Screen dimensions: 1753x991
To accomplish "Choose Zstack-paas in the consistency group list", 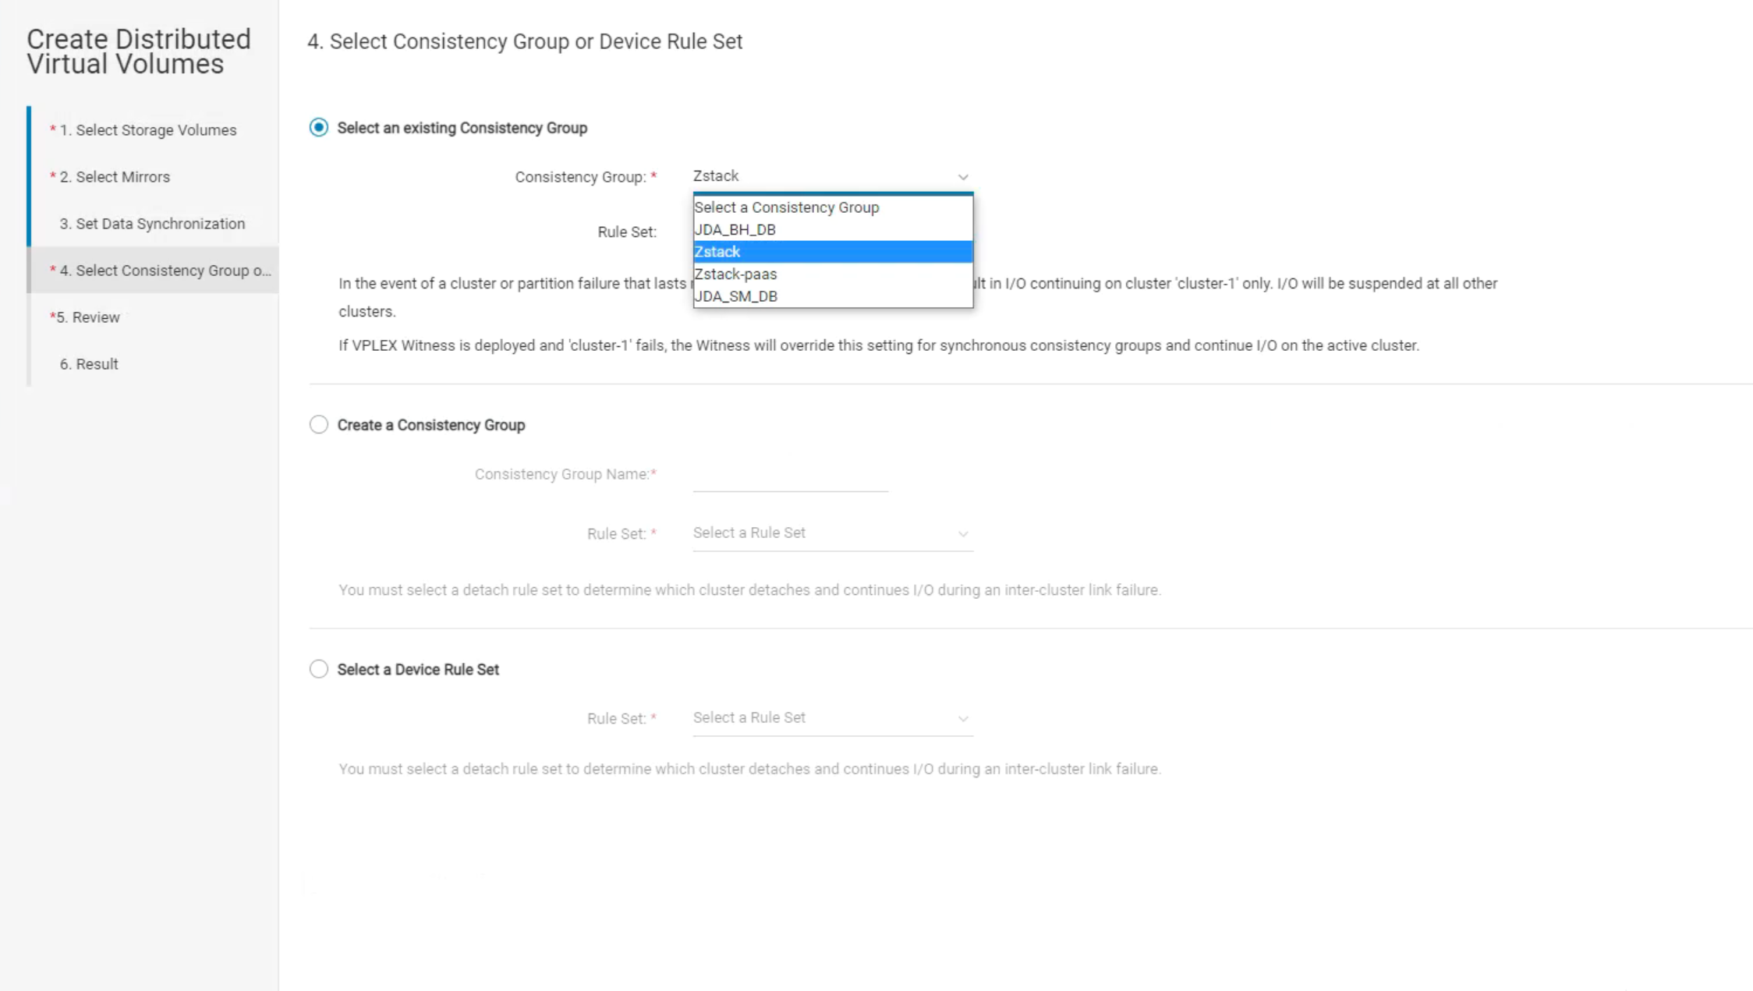I will (735, 274).
